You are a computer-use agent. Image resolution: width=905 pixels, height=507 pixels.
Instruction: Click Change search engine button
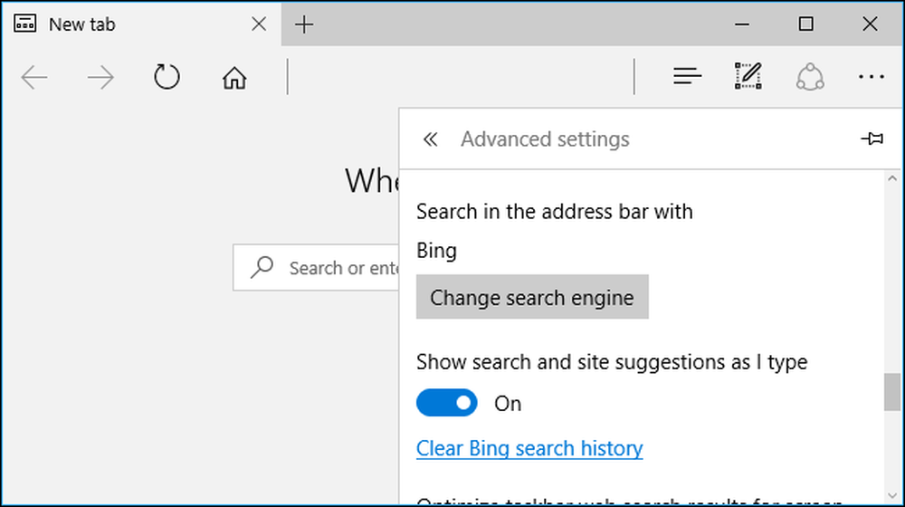pos(532,297)
